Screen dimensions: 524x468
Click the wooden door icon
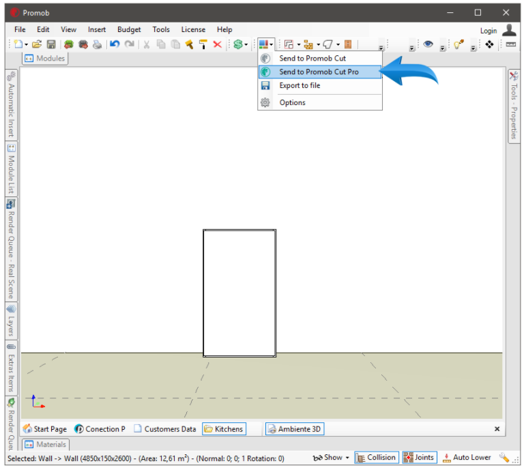[348, 44]
